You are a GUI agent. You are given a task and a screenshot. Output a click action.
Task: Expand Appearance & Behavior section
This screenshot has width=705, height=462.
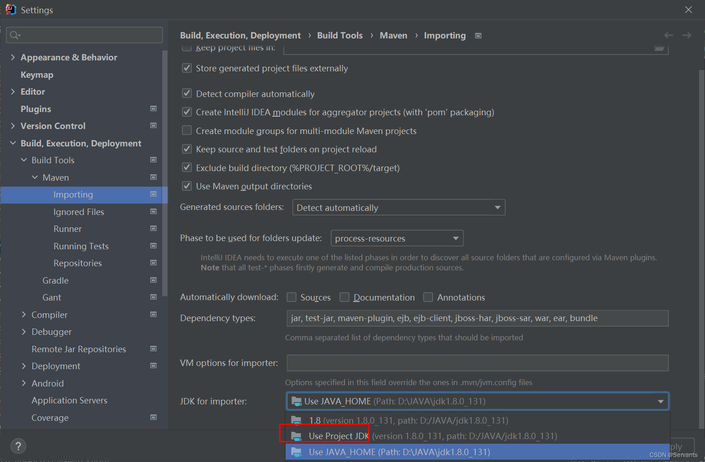coord(13,57)
